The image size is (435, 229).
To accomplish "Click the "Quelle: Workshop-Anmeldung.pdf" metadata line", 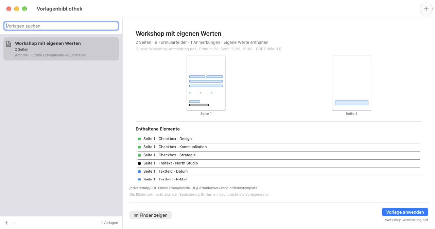I will coord(208,49).
